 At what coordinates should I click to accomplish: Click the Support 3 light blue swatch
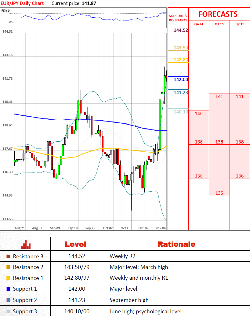(8, 311)
